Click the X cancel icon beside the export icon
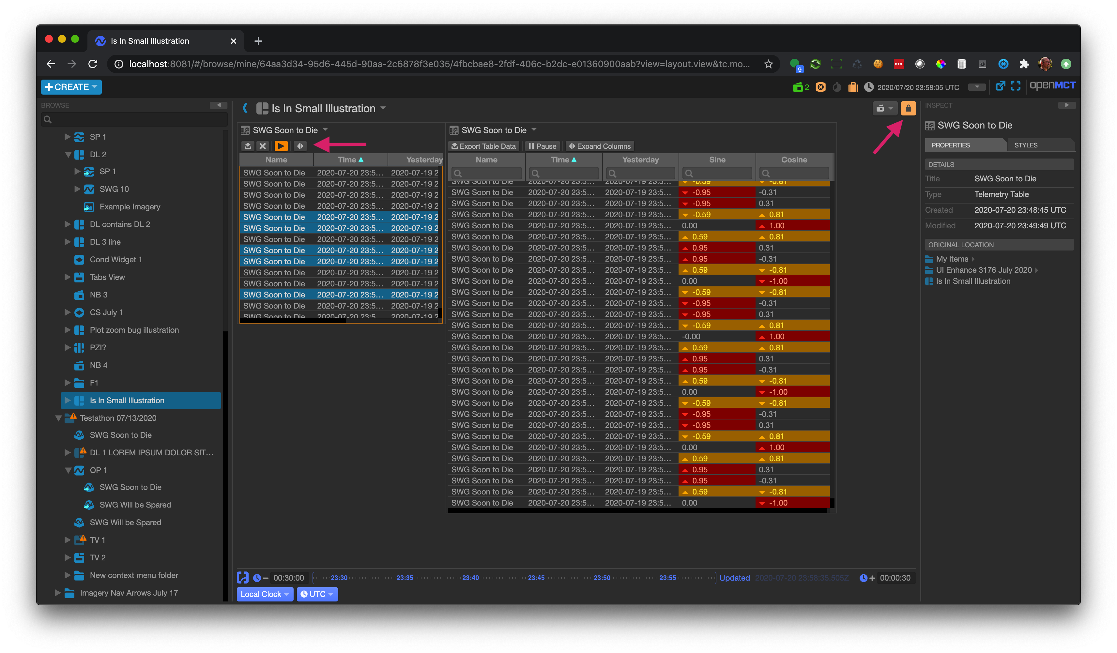This screenshot has width=1117, height=653. tap(263, 145)
